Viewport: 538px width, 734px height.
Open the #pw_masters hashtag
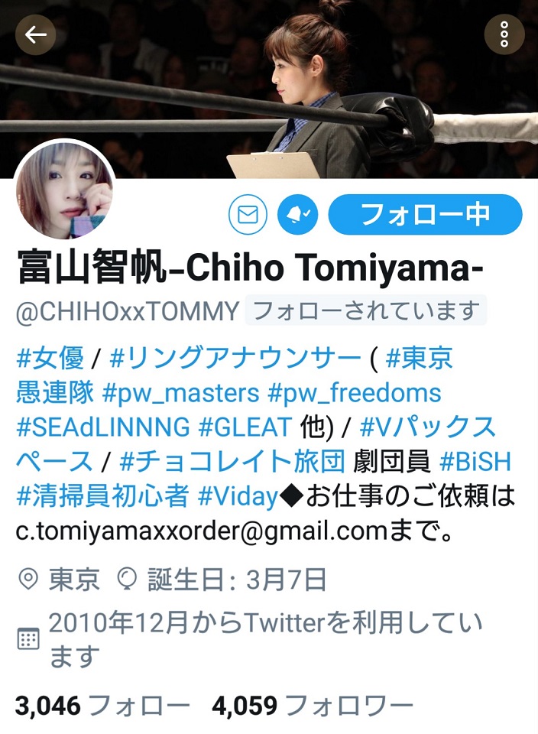click(x=180, y=393)
